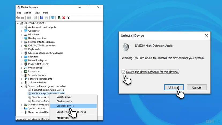This screenshot has width=222, height=125.
Task: Select Processors row text
Action: pos(34,71)
